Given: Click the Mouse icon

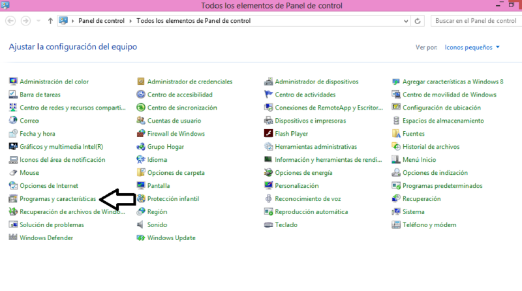Looking at the screenshot, I should (x=13, y=172).
